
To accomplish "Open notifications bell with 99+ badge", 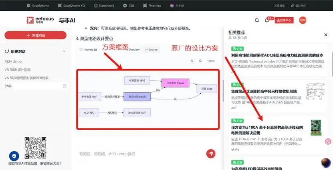I will 267,20.
